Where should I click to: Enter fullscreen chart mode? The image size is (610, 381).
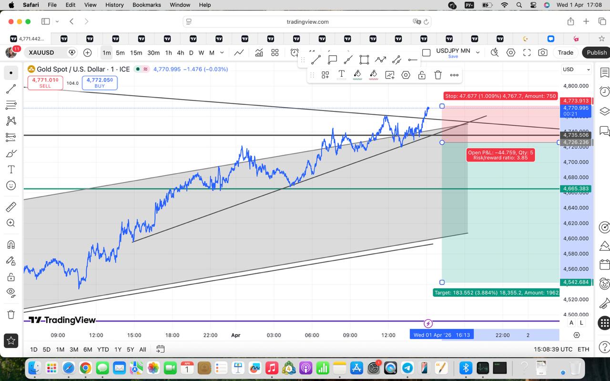tap(527, 52)
